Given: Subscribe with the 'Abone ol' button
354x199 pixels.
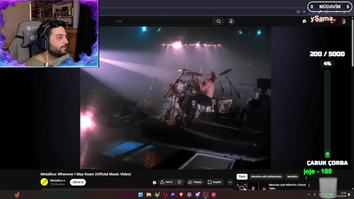Looking at the screenshot, I should [78, 182].
